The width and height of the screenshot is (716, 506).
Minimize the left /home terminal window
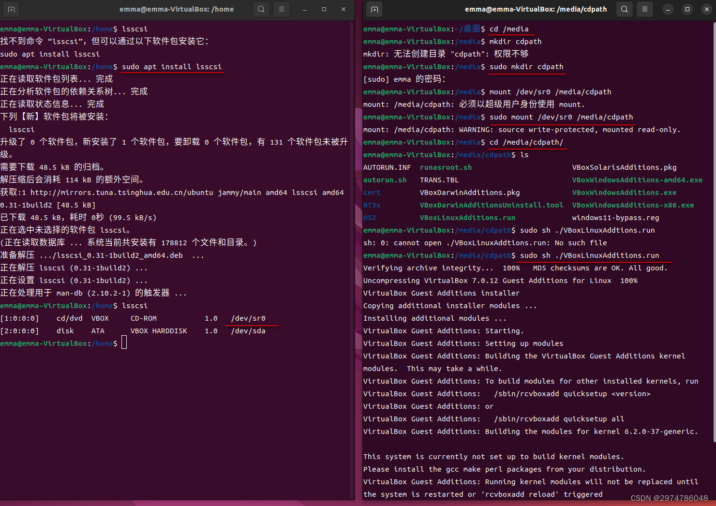(x=305, y=9)
